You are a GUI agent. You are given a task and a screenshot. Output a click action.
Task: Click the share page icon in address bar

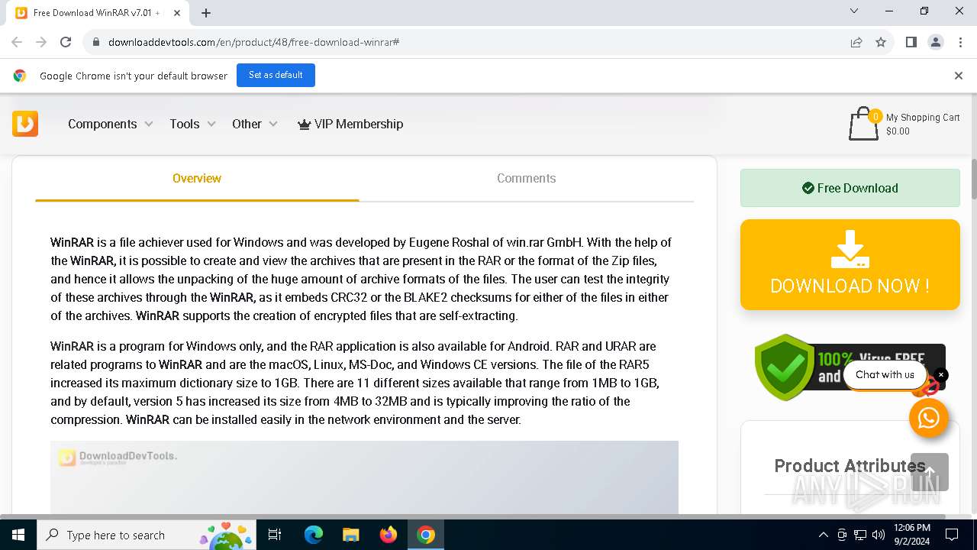click(856, 42)
